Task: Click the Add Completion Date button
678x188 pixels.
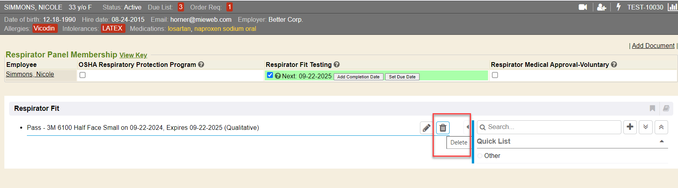Action: pos(358,77)
